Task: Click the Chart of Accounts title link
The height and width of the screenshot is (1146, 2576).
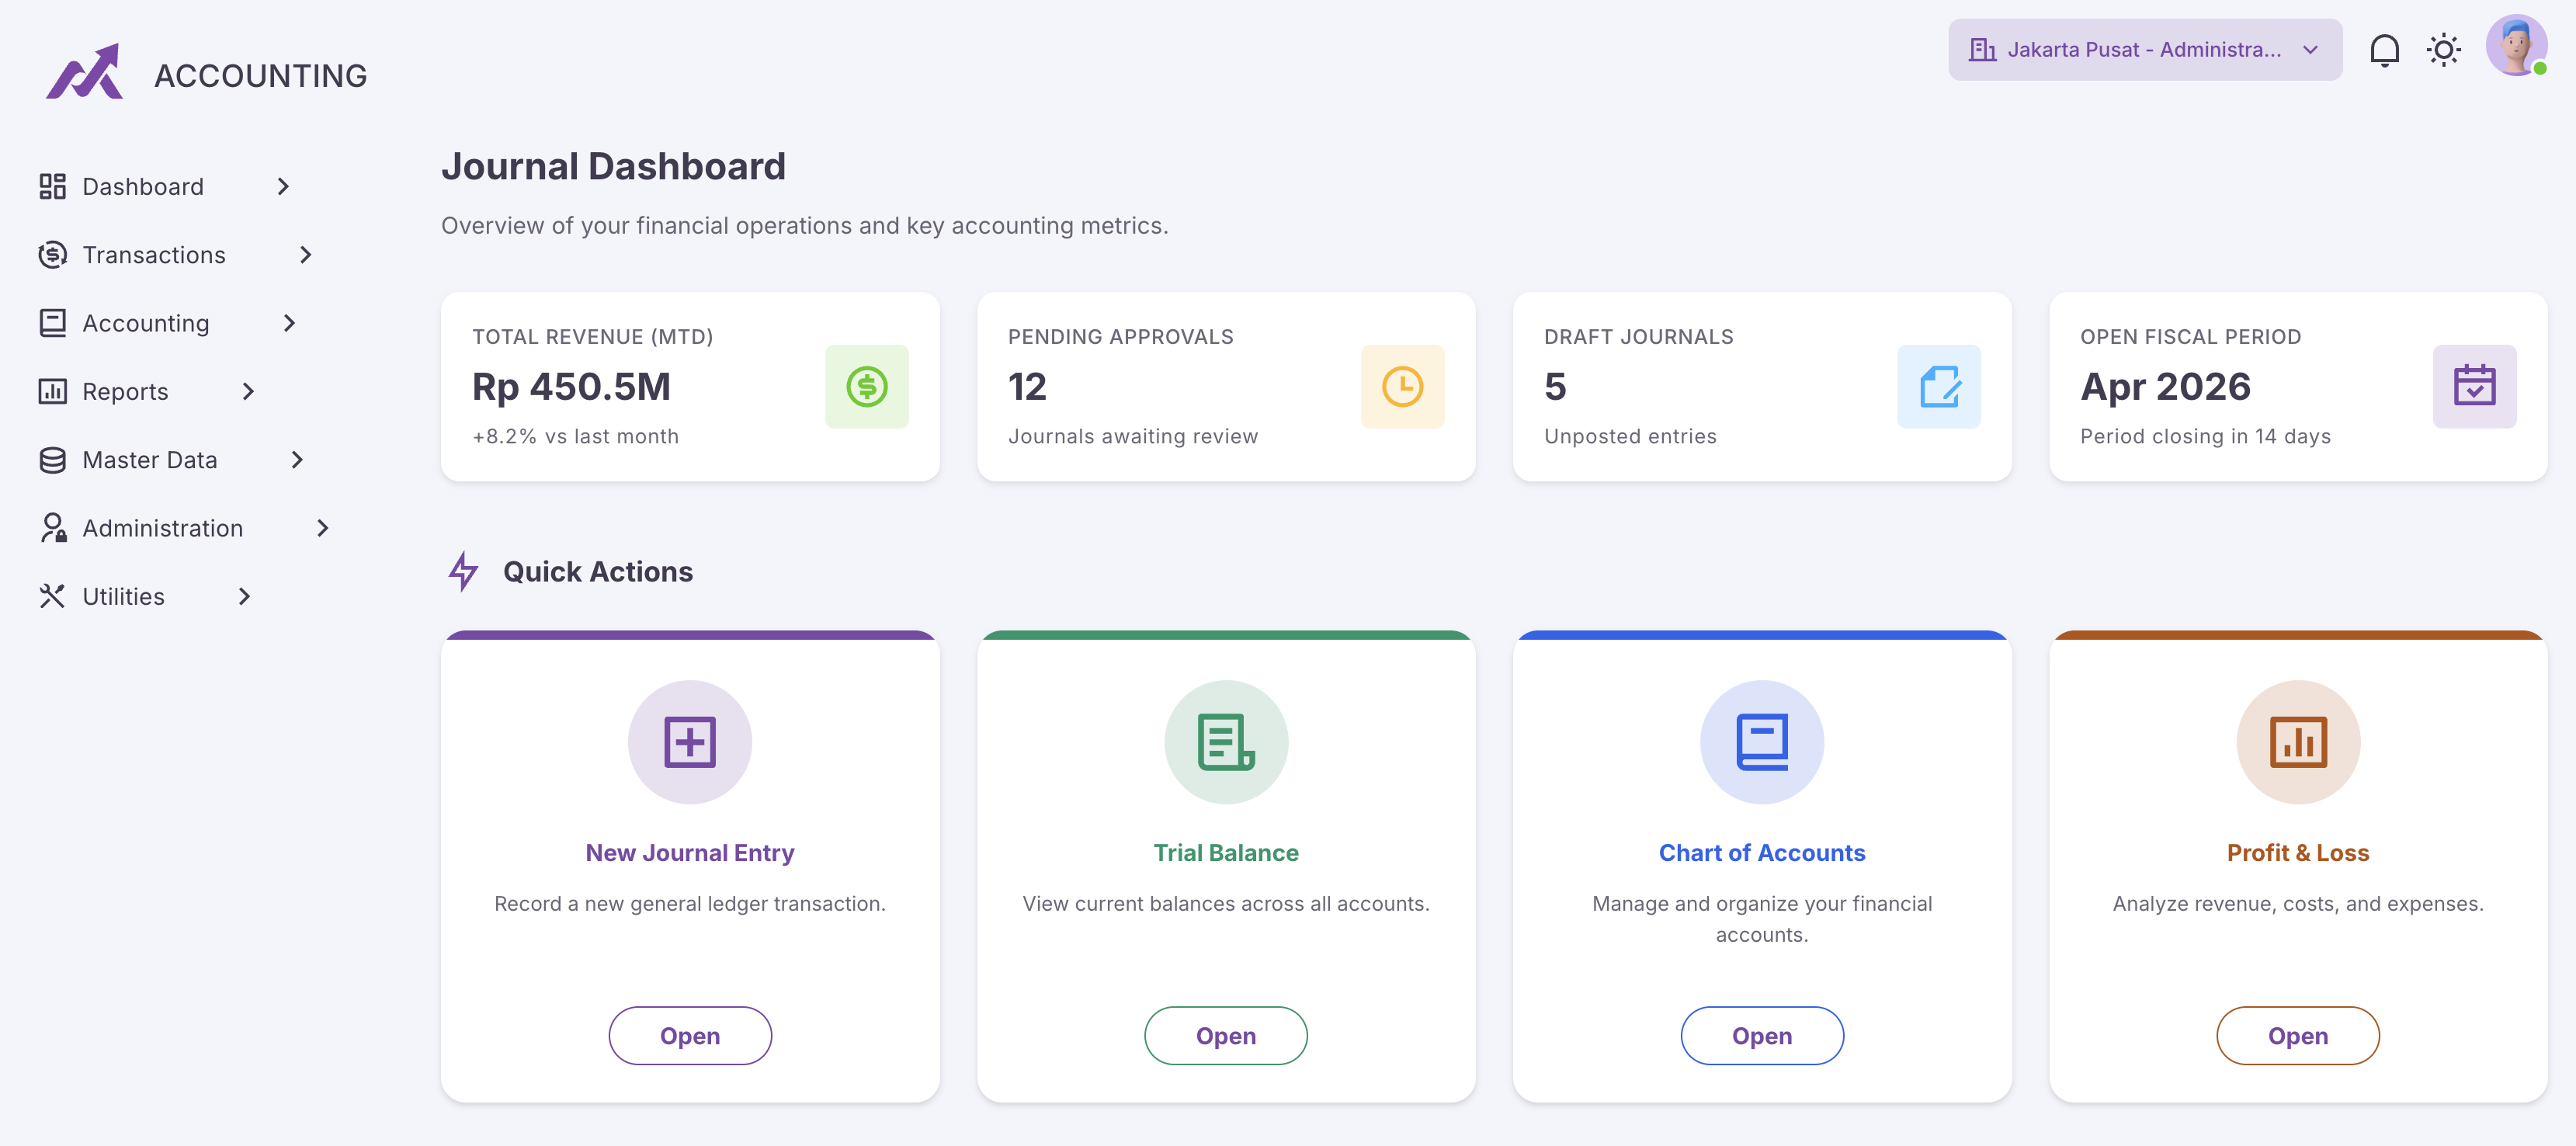Action: point(1762,853)
